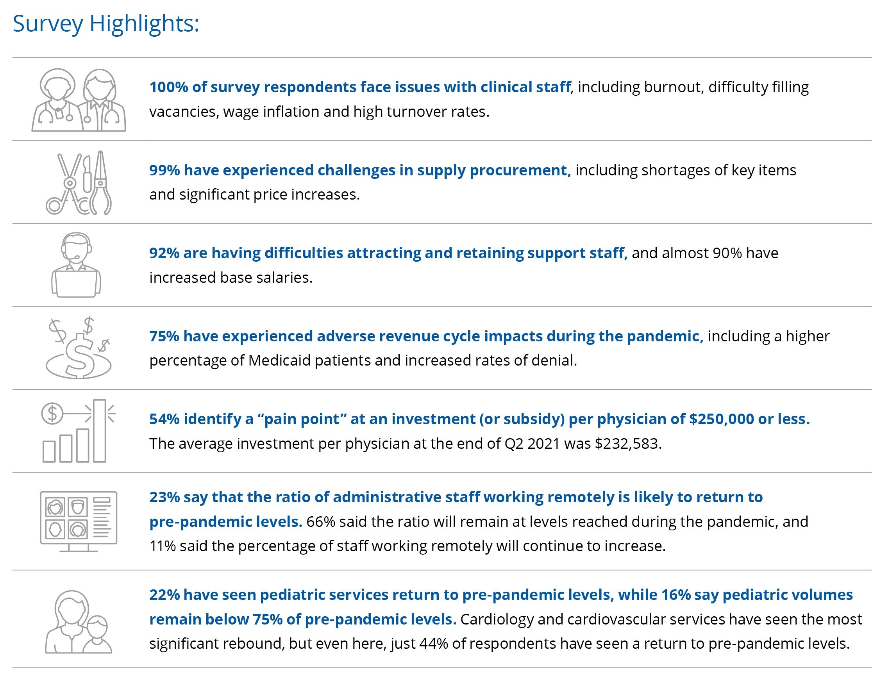Click the two clinical staff doctors icon
The width and height of the screenshot is (881, 678).
[x=79, y=100]
